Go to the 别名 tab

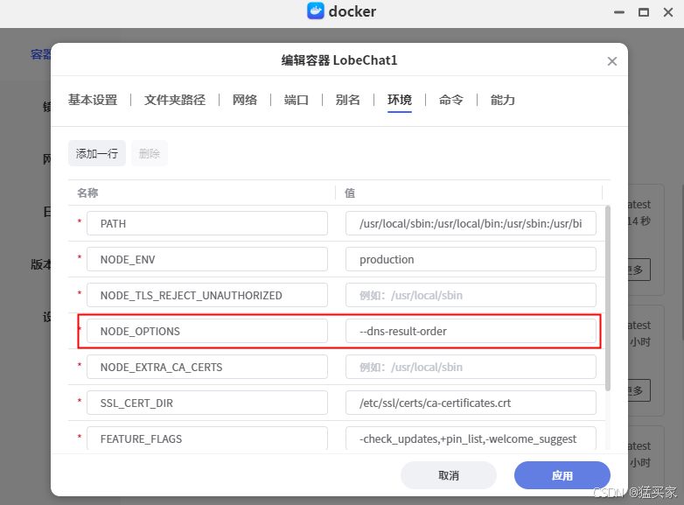point(347,100)
